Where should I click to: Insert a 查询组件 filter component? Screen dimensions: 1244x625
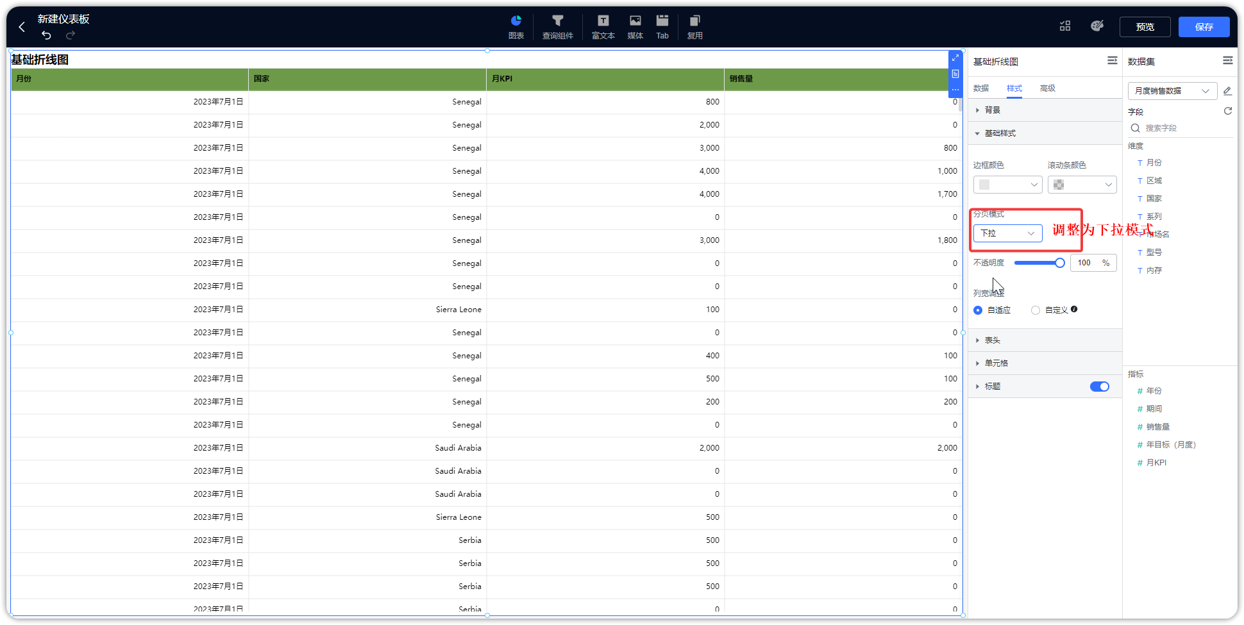[x=558, y=27]
